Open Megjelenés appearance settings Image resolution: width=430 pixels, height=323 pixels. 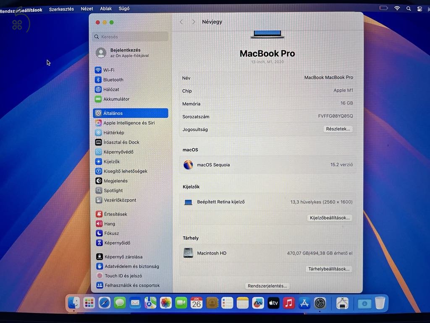point(112,181)
